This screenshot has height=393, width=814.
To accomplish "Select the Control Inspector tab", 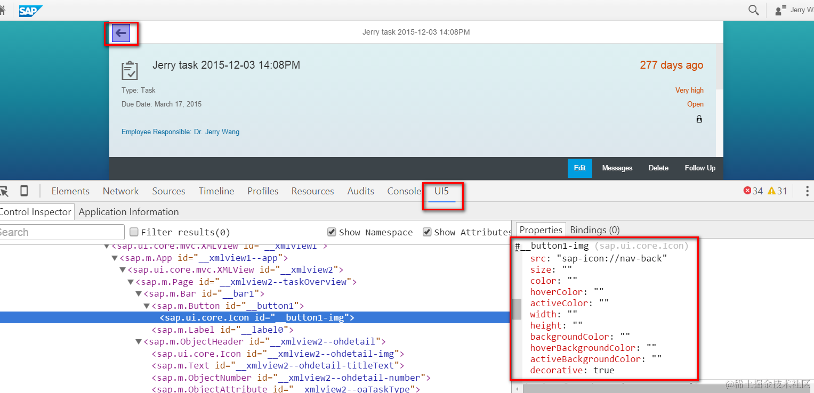I will tap(36, 212).
